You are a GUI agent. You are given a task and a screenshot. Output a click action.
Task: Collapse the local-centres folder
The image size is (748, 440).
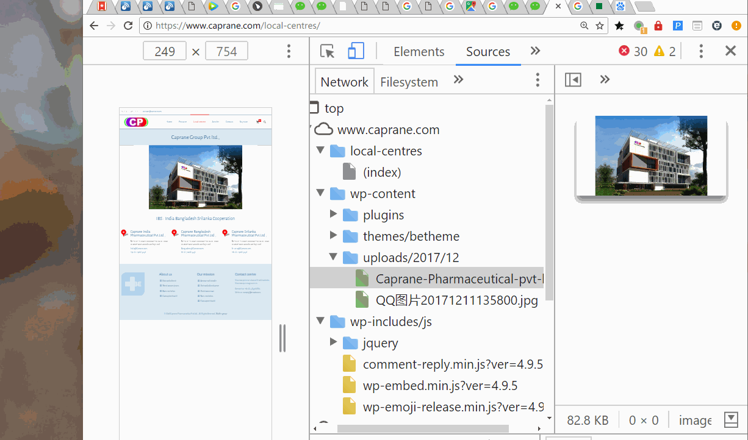[320, 151]
